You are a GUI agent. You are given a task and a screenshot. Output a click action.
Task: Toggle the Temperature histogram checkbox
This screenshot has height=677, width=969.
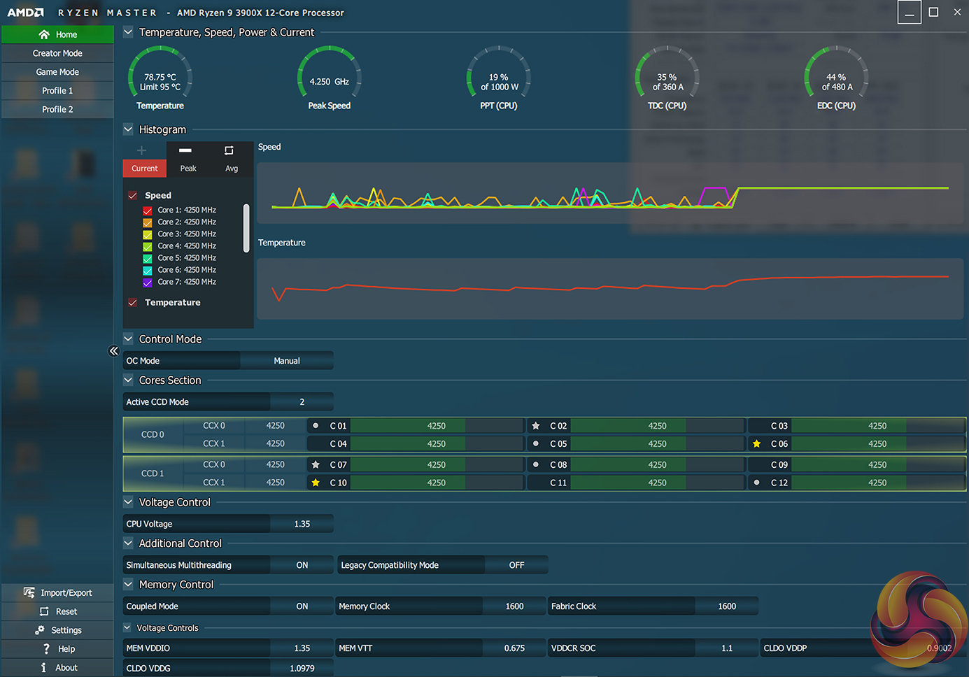133,303
